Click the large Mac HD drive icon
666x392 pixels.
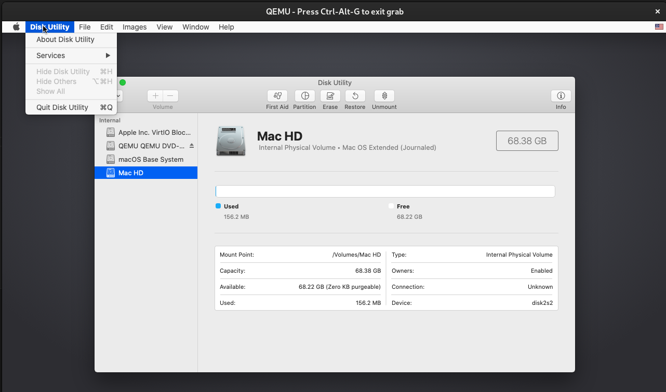click(x=231, y=141)
